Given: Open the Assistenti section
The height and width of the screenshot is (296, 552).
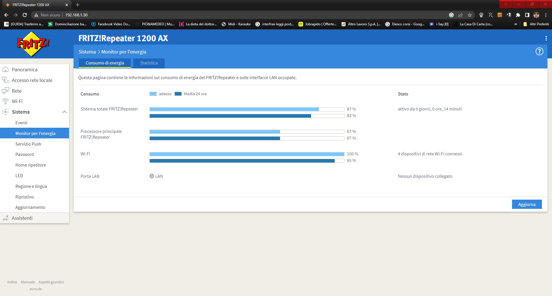Looking at the screenshot, I should click(34, 218).
